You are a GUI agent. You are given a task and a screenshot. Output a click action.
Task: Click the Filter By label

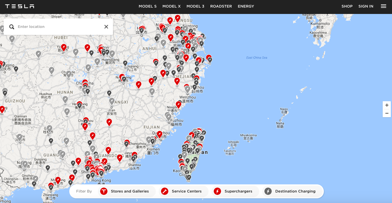click(84, 191)
